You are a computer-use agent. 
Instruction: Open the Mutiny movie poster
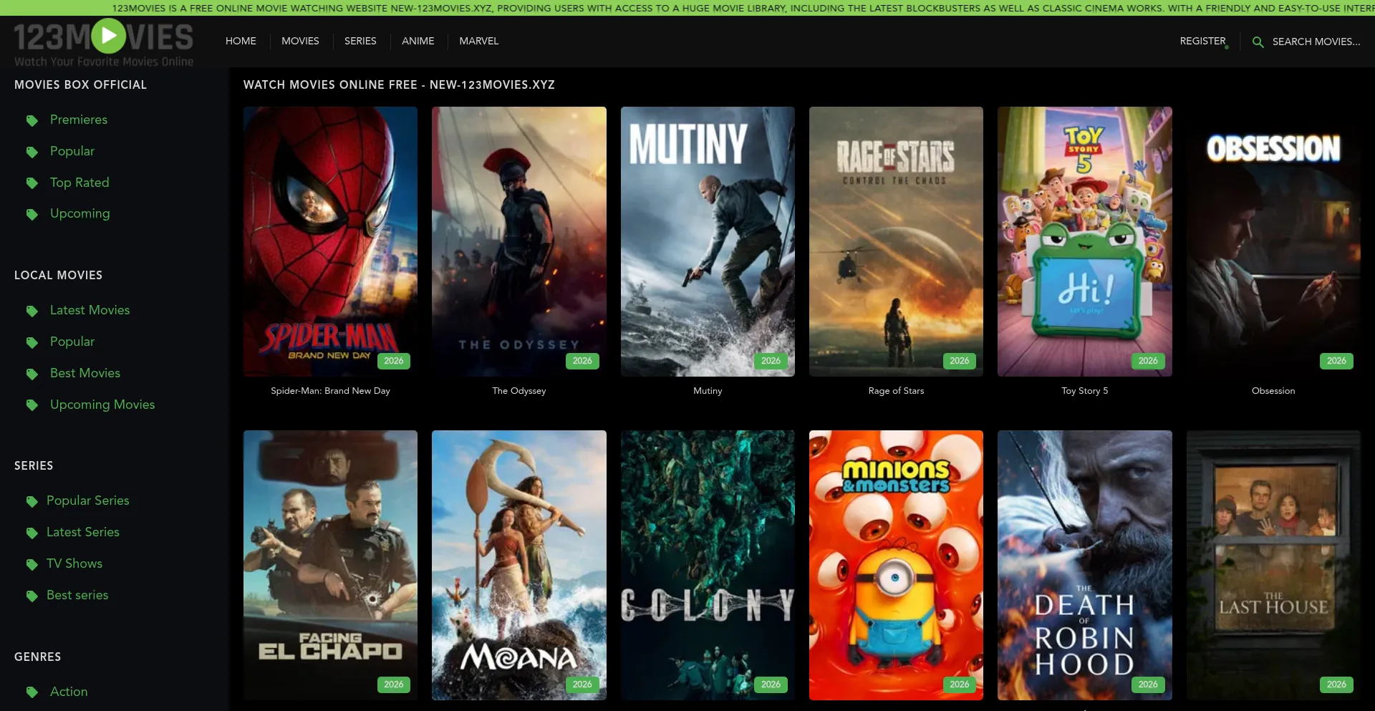click(708, 241)
